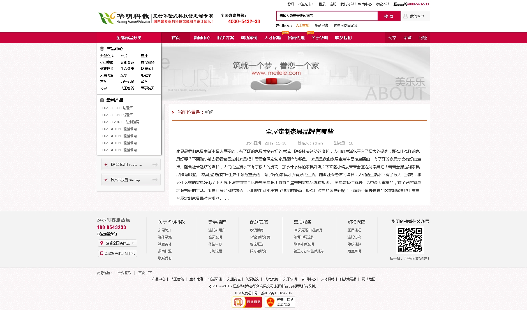Select hot search term 生命健康
This screenshot has height=310, width=527.
[322, 25]
